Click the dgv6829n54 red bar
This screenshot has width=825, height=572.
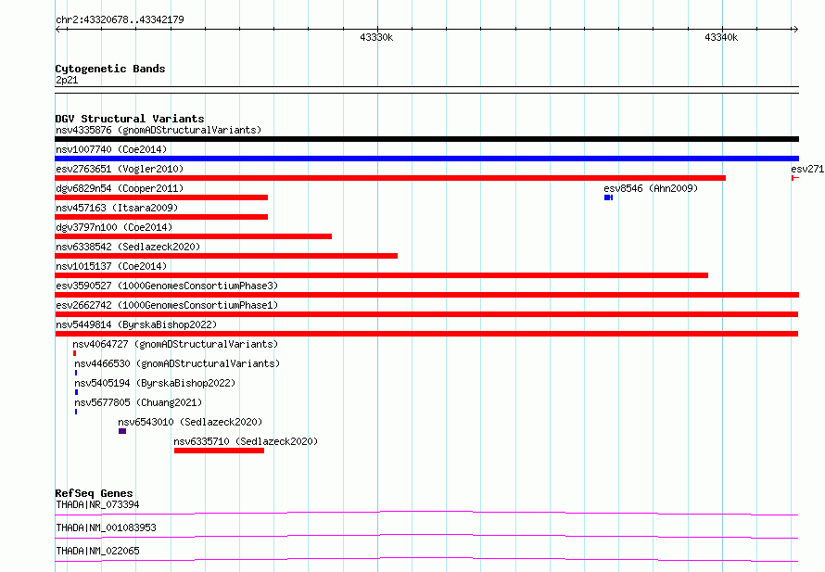coord(161,197)
